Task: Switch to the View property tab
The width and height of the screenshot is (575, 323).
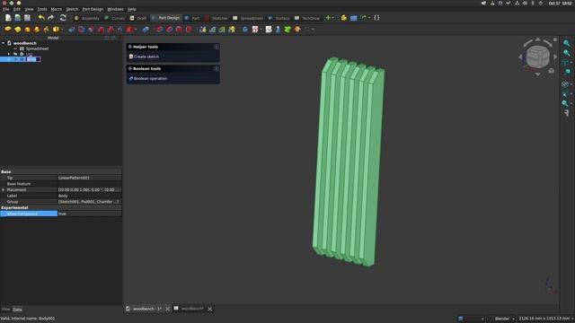Action: 5,310
